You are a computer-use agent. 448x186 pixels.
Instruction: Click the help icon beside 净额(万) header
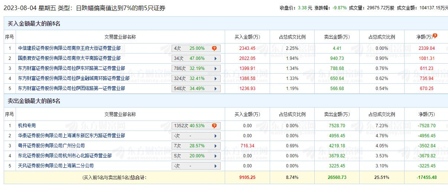[x=435, y=36]
